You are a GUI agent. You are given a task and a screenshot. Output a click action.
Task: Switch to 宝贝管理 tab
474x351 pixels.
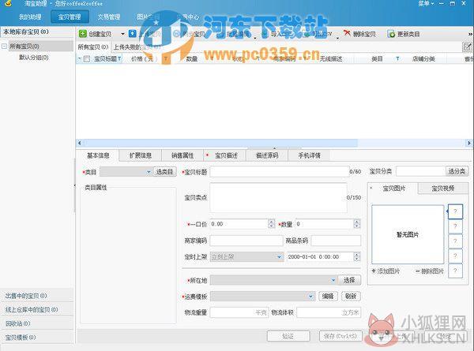[x=70, y=17]
